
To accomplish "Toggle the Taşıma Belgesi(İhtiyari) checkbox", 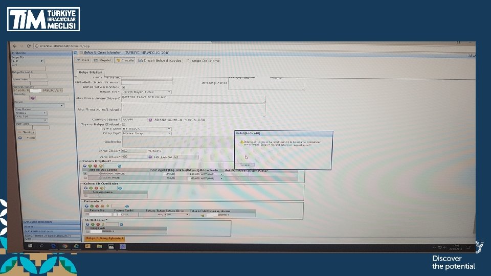I will 124,124.
